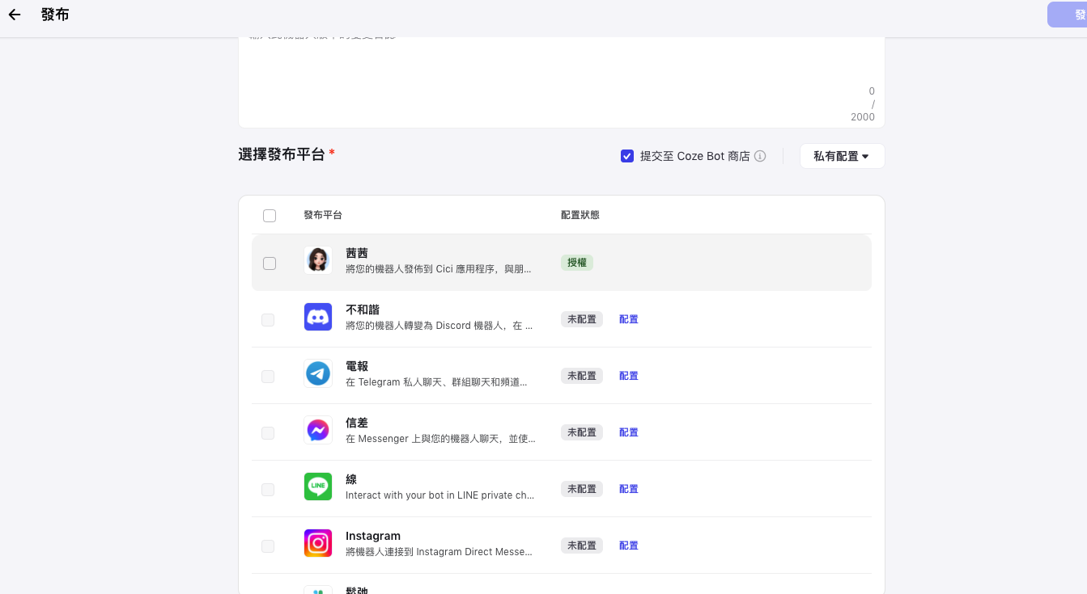Viewport: 1087px width, 594px height.
Task: Click 未配置 badge in Messenger row
Action: pos(582,432)
